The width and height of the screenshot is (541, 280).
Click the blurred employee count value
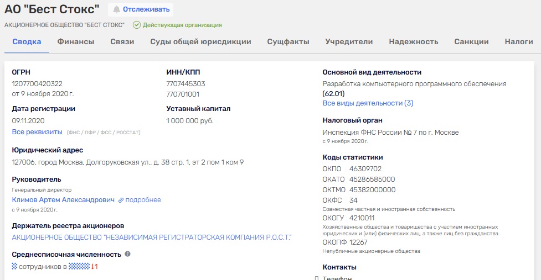(x=14, y=266)
